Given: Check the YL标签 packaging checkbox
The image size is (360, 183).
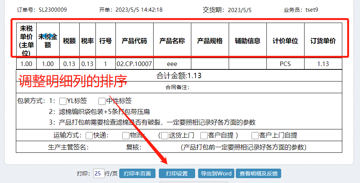Looking at the screenshot, I should (63, 101).
